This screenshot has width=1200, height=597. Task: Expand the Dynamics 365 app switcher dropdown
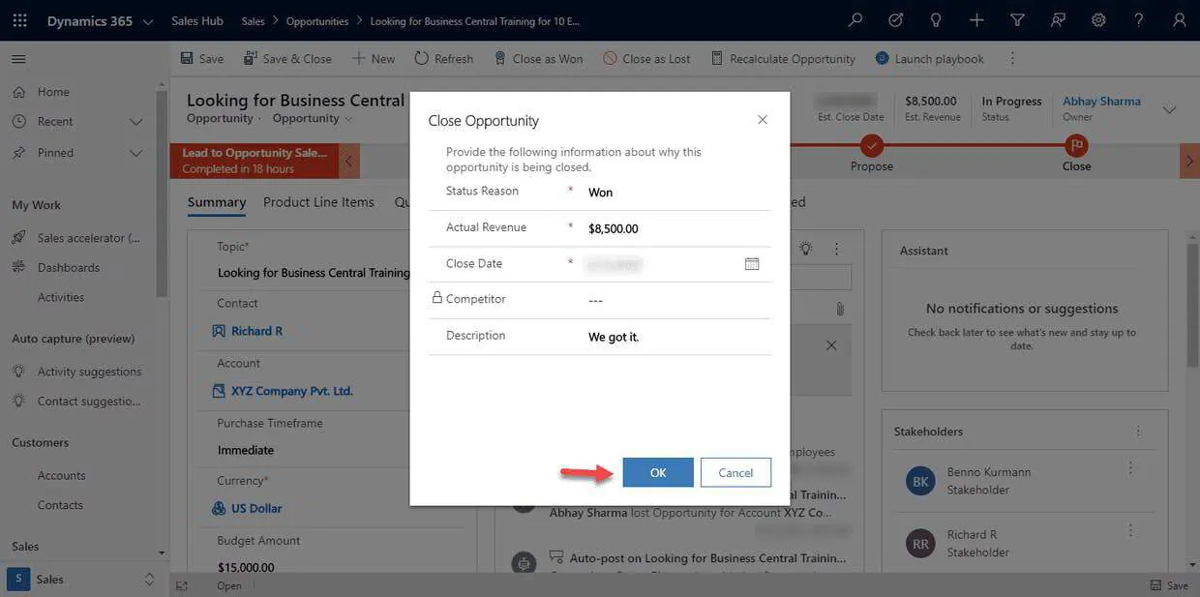147,21
